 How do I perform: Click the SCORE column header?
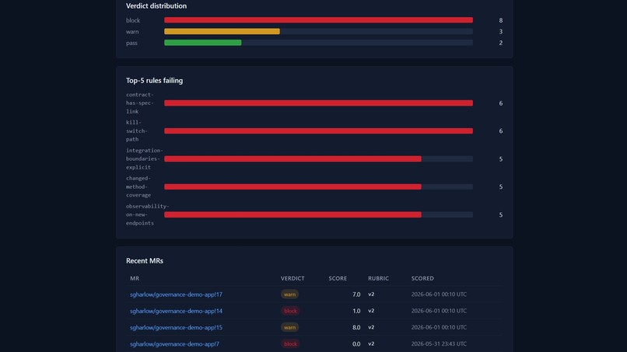tap(338, 278)
